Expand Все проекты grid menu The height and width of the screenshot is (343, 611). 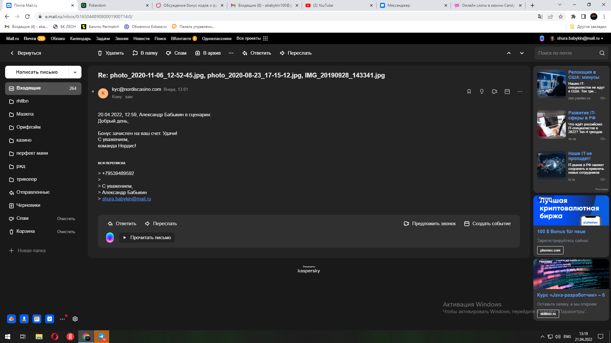[265, 38]
